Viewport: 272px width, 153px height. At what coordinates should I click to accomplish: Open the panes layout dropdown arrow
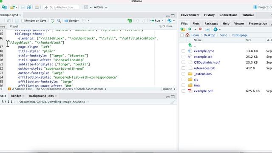[91, 7]
